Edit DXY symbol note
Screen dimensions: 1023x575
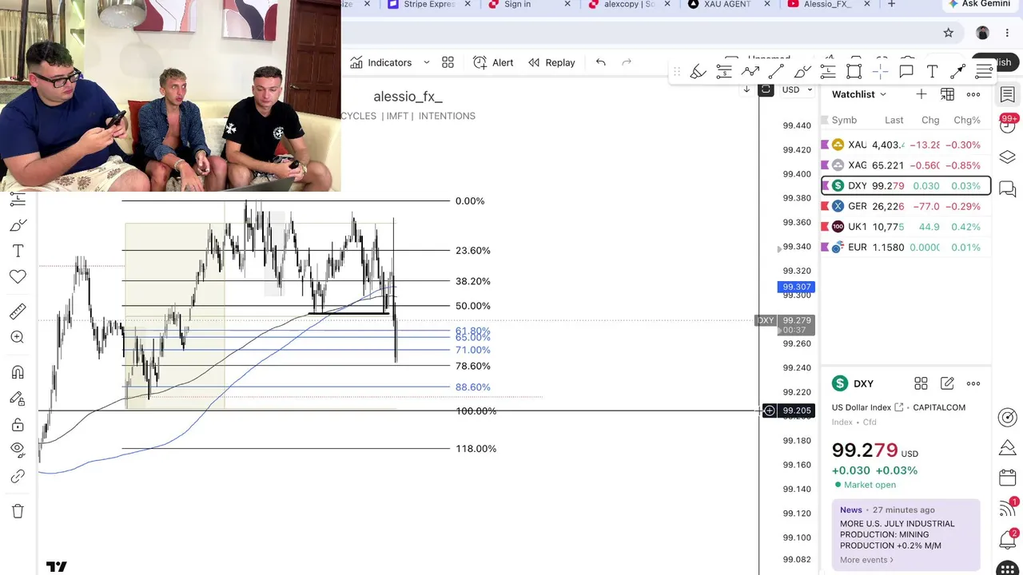point(947,384)
